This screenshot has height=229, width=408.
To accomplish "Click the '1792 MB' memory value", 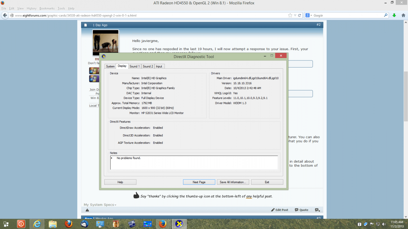I will 147,103.
